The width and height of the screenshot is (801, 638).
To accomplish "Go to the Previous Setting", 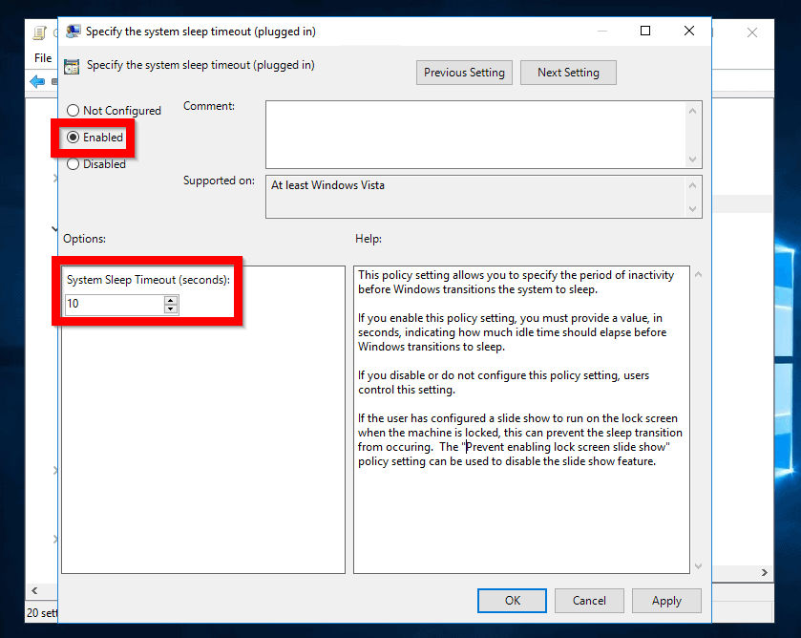I will (464, 73).
